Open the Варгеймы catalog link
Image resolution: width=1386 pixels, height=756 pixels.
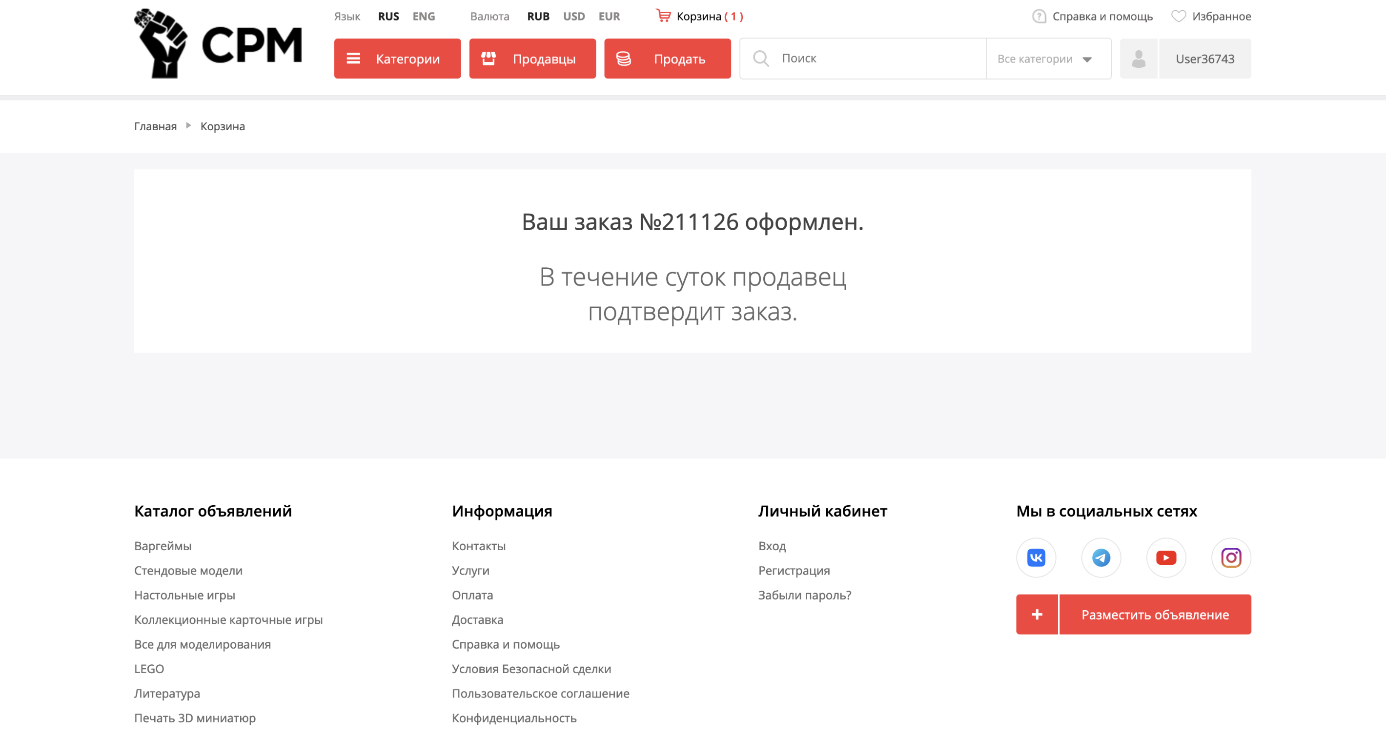pyautogui.click(x=163, y=546)
